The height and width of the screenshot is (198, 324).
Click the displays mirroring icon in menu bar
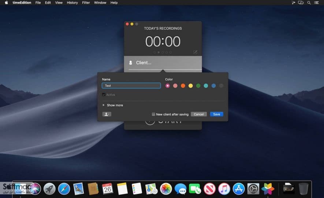(301, 3)
